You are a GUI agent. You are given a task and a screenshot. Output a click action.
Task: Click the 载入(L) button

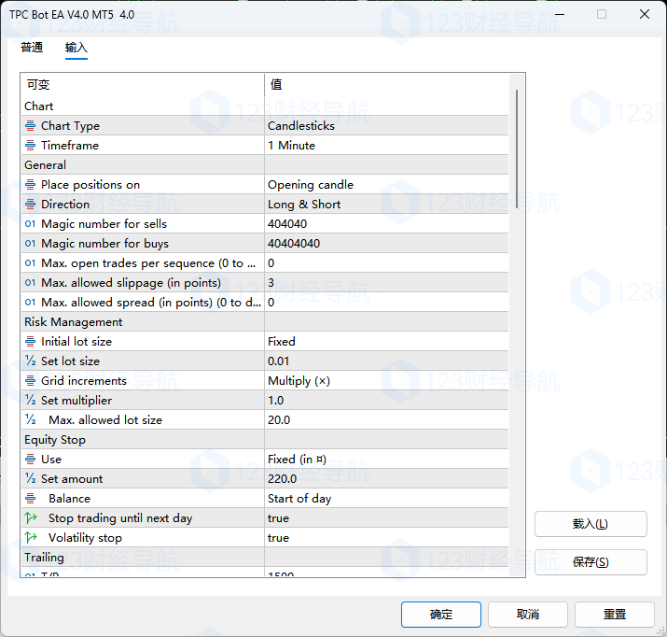click(591, 524)
